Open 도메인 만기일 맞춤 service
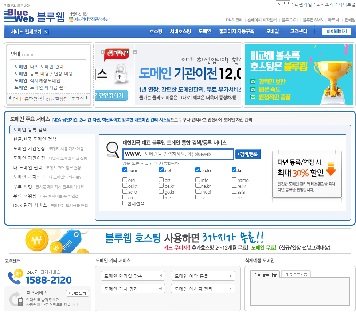 133,276
